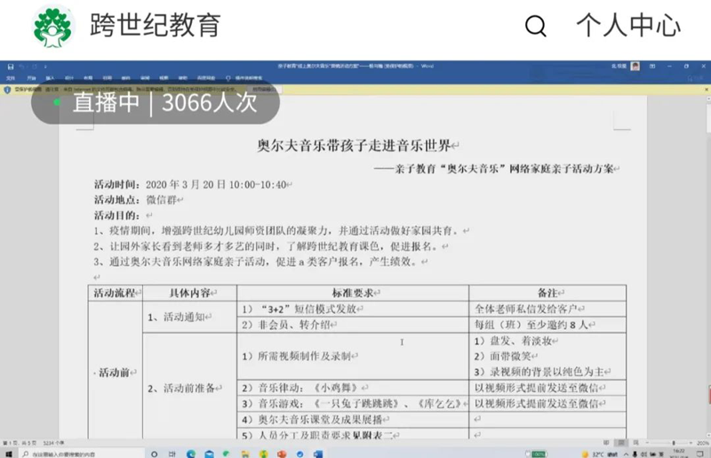This screenshot has height=458, width=711.
Task: Click the 200% zoom level indicator
Action: click(x=702, y=443)
